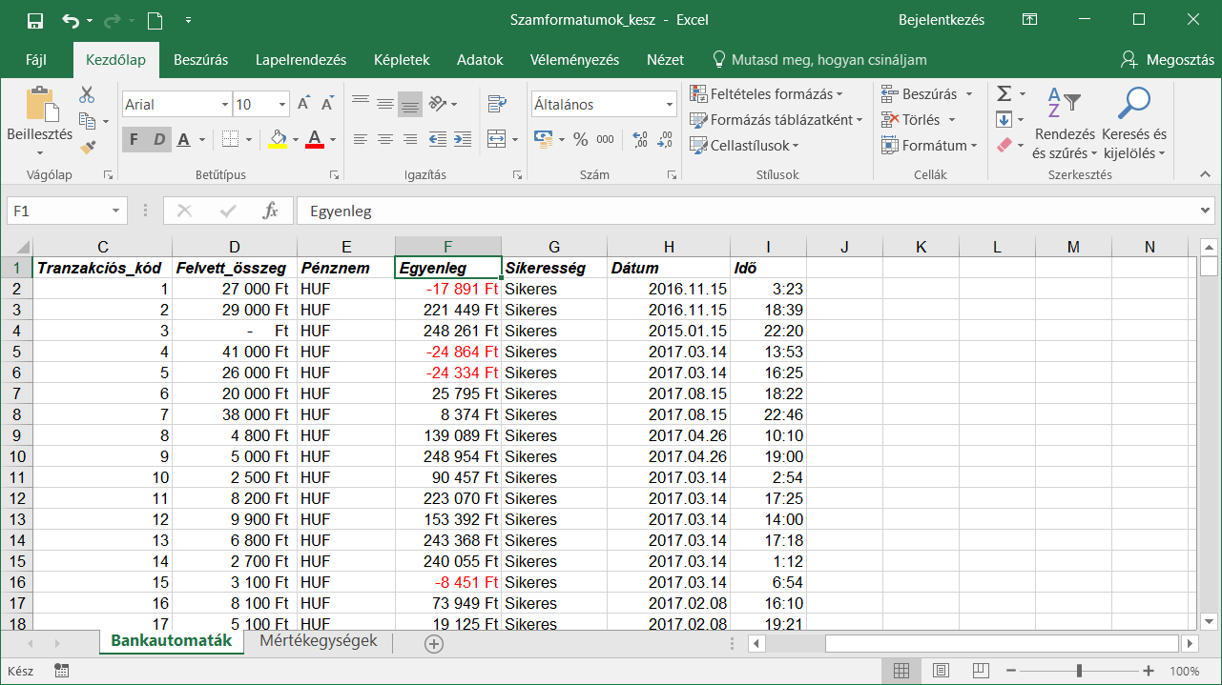1222x685 pixels.
Task: Click the Cut scissors icon
Action: click(88, 94)
